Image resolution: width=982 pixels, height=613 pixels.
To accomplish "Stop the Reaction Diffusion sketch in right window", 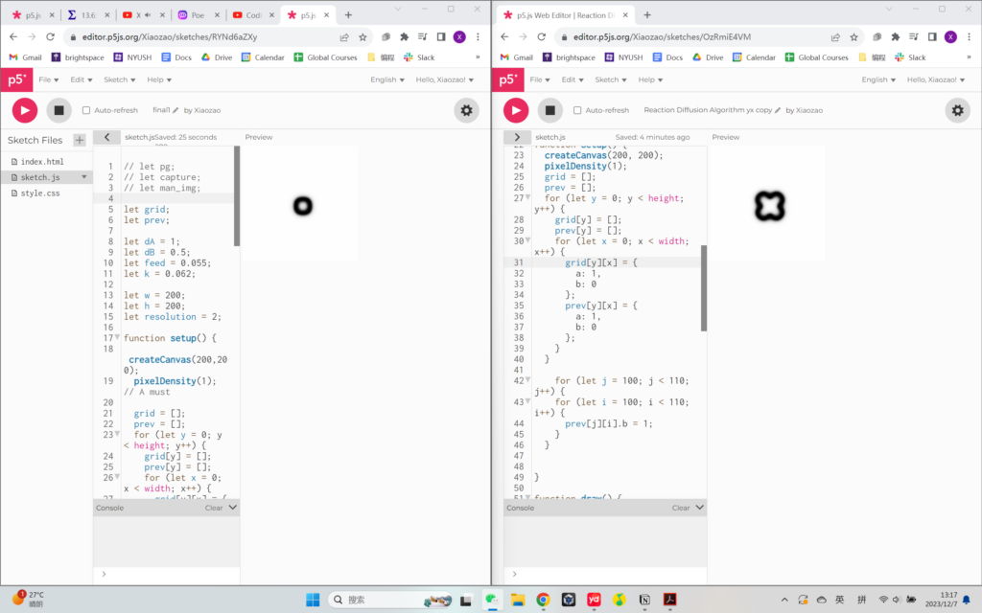I will click(550, 110).
